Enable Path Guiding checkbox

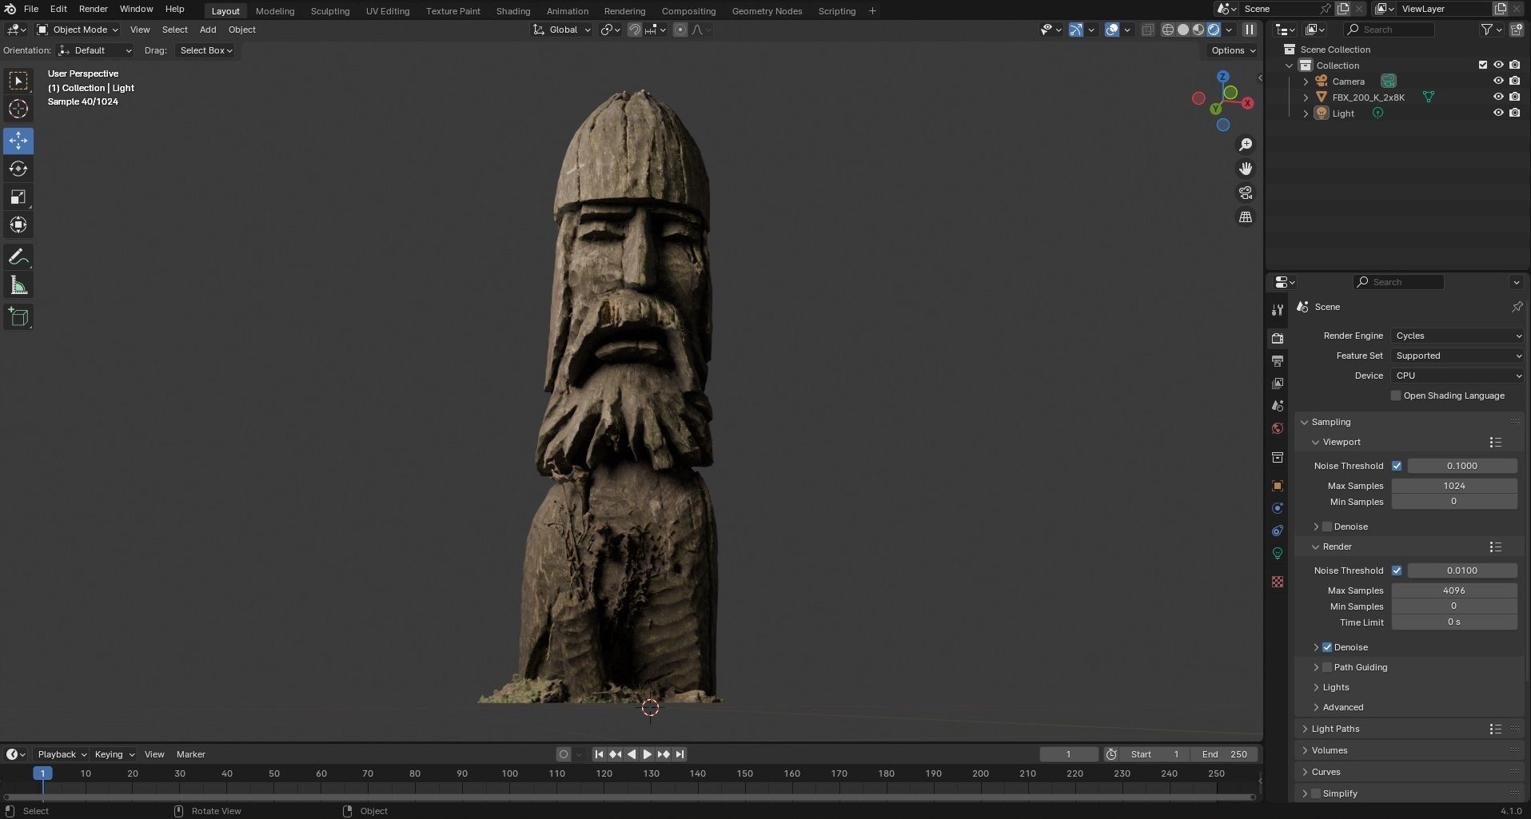coord(1327,667)
